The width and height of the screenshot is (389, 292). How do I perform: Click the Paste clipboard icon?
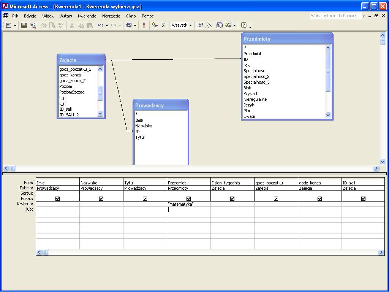(90, 25)
